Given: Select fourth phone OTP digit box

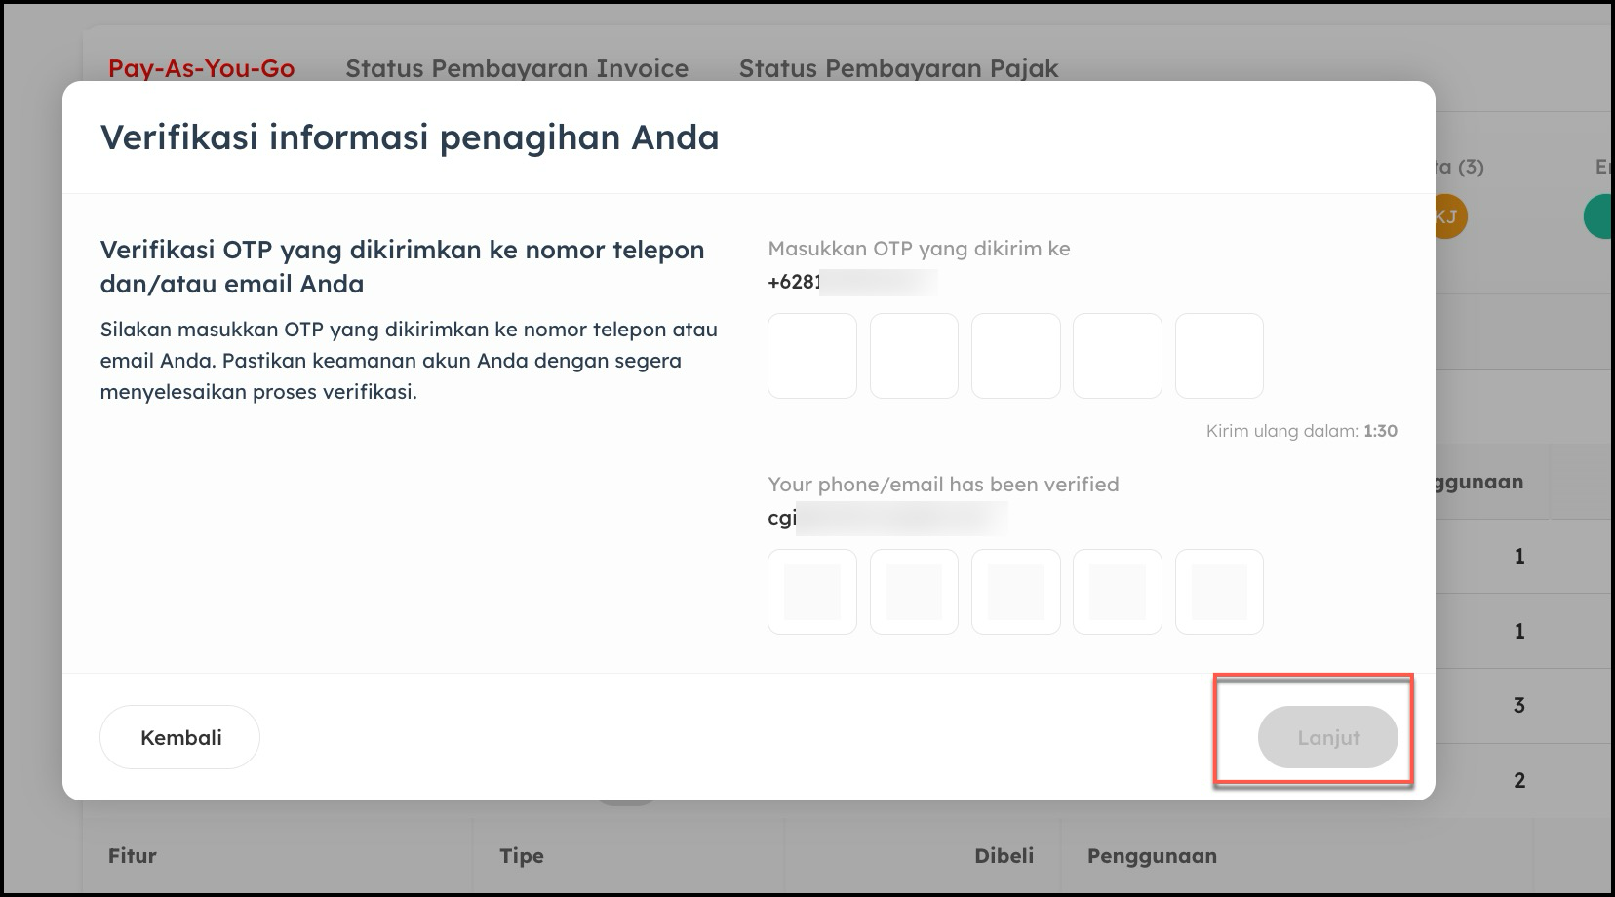Looking at the screenshot, I should (x=1117, y=356).
